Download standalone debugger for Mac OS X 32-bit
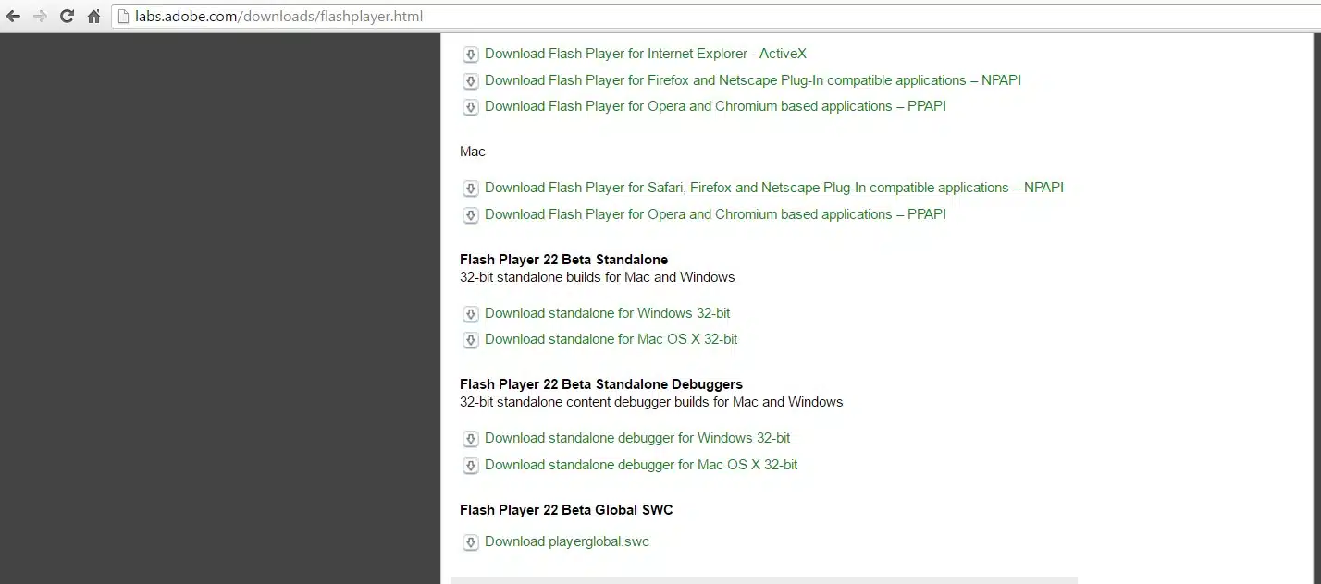The width and height of the screenshot is (1321, 584). click(640, 465)
